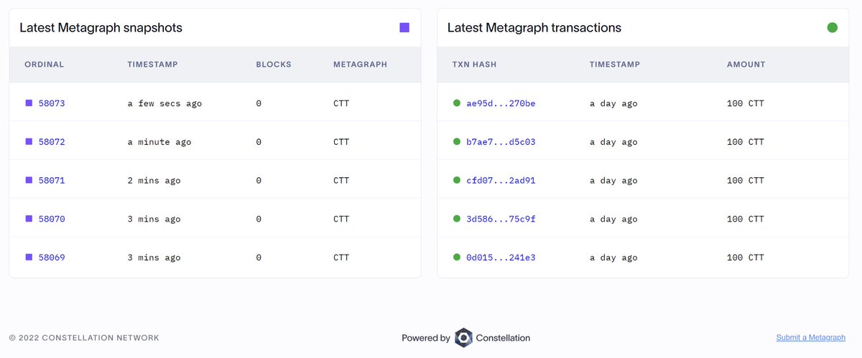The width and height of the screenshot is (862, 358).
Task: Open snapshot ordinal 58073
Action: (x=52, y=103)
